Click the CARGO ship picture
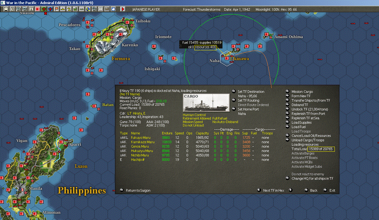This screenshot has width=379, height=220. pyautogui.click(x=206, y=103)
